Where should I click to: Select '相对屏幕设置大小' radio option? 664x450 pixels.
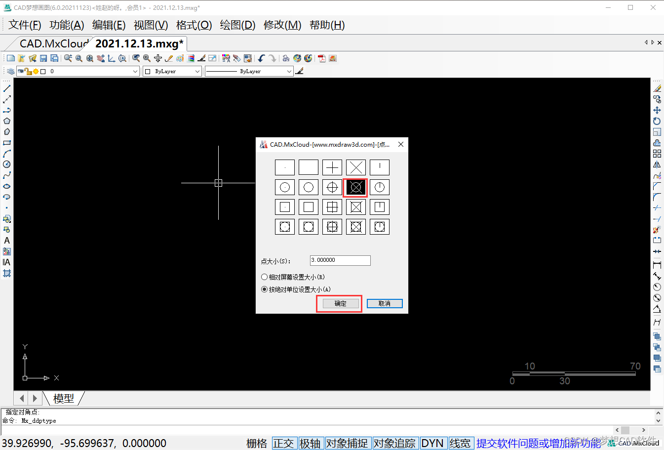tap(265, 277)
